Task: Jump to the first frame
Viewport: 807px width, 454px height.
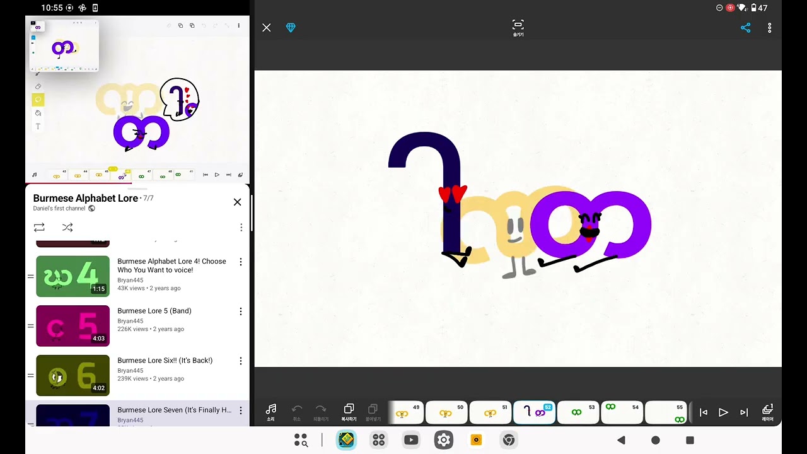Action: tap(704, 412)
